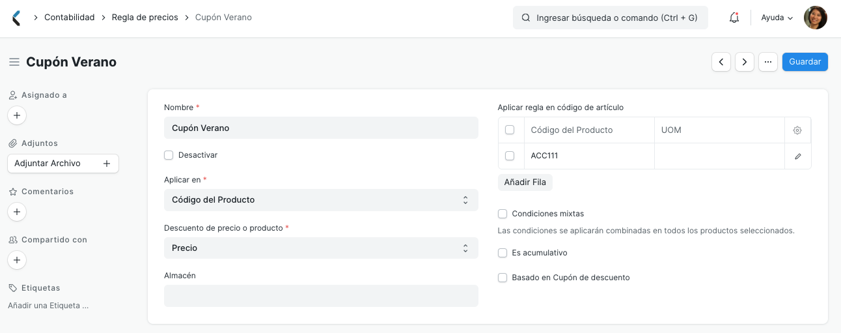Click the Asignado a label

pyautogui.click(x=44, y=95)
